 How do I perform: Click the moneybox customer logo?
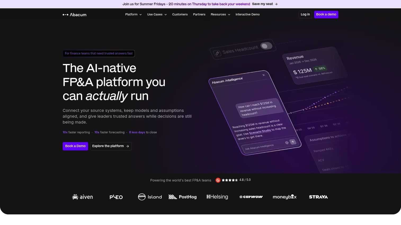[x=285, y=197]
